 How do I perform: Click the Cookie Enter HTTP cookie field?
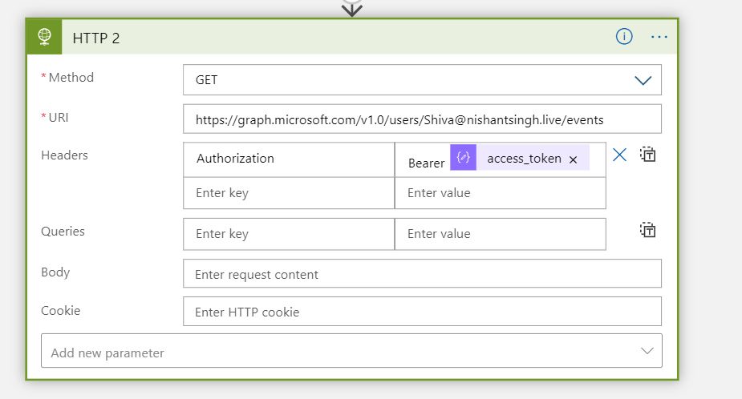(422, 311)
